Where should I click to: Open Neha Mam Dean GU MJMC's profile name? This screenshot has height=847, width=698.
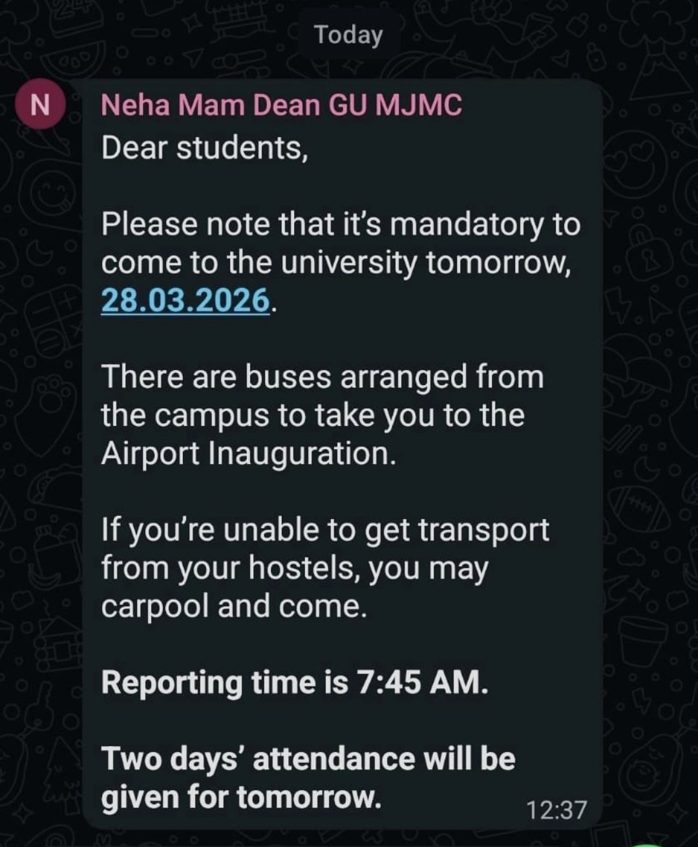281,105
